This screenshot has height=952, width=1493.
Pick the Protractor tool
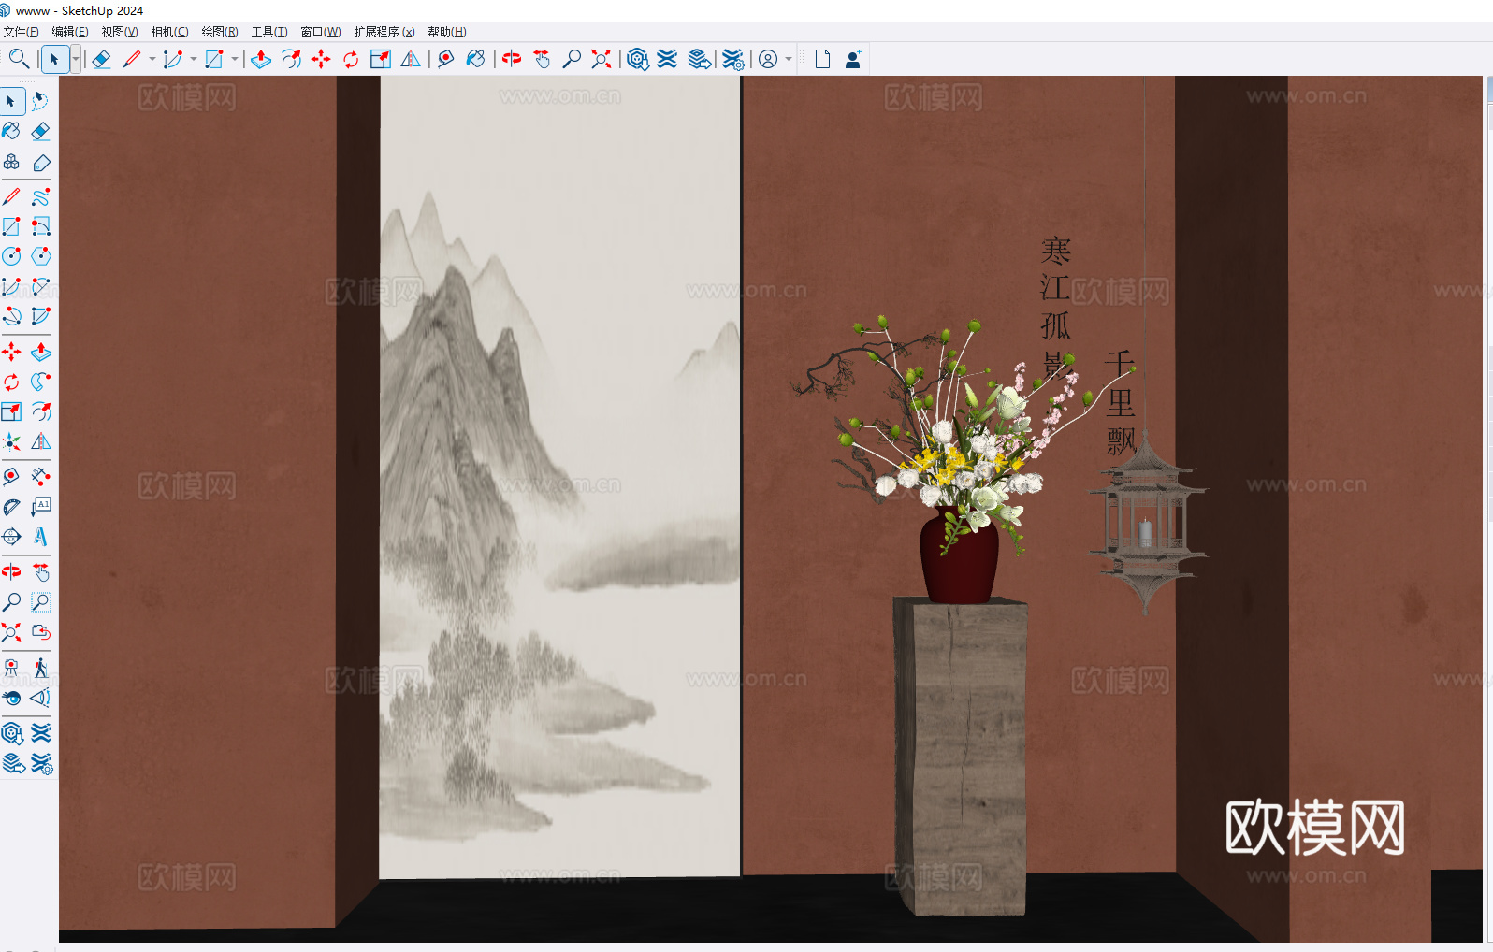[11, 507]
